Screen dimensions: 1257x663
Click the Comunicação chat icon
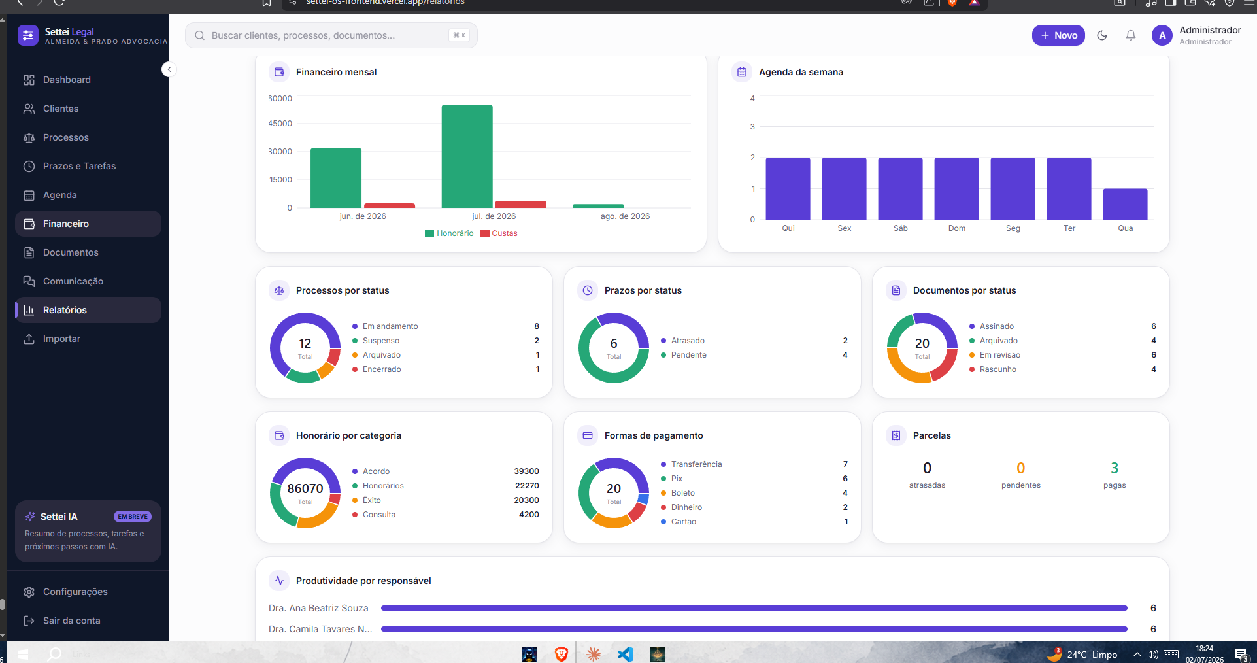pyautogui.click(x=29, y=281)
